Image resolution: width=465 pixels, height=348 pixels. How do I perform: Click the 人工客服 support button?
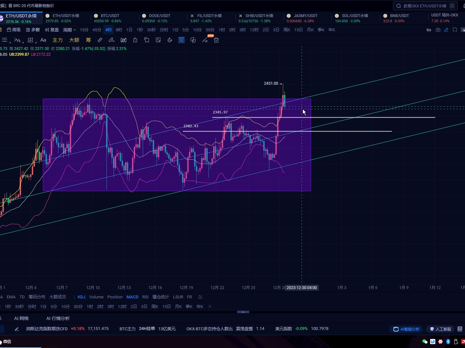coord(440,329)
